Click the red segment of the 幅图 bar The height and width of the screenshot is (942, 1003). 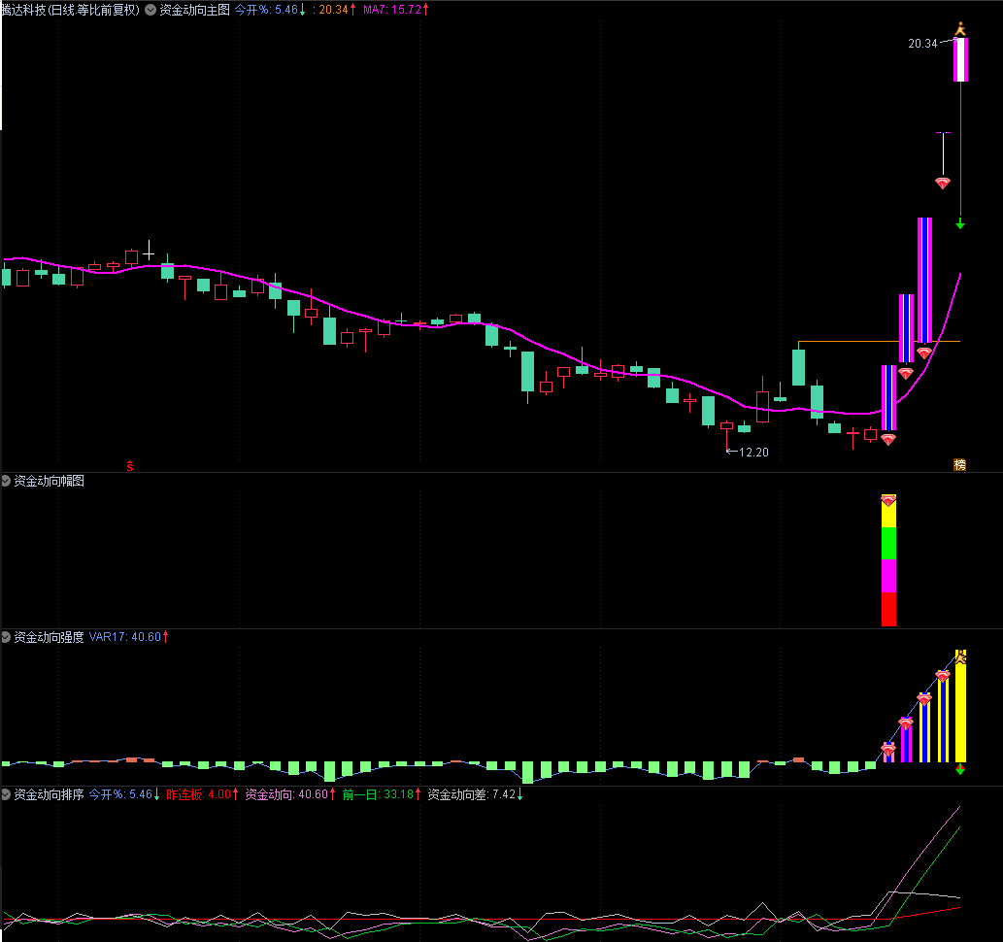pos(888,610)
